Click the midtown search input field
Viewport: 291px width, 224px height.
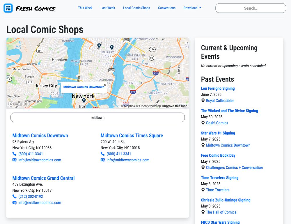(x=97, y=117)
